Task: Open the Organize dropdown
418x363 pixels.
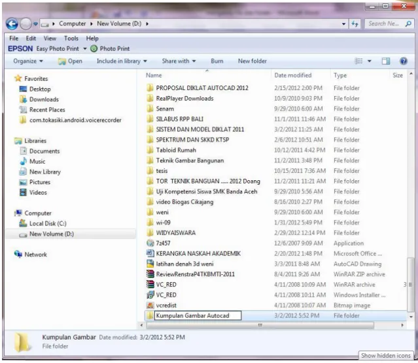Action: [28, 61]
